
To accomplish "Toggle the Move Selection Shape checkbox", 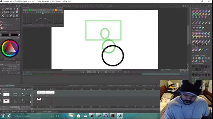I will 19,69.
